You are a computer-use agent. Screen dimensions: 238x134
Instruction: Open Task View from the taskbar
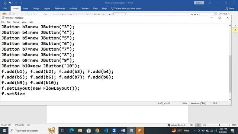(63, 131)
